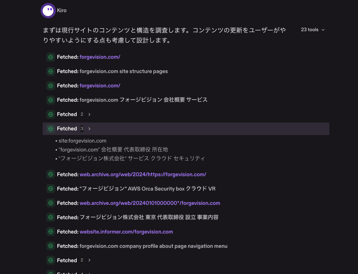Expand the lower Fetched 2 group chevron
The height and width of the screenshot is (274, 358).
click(90, 260)
